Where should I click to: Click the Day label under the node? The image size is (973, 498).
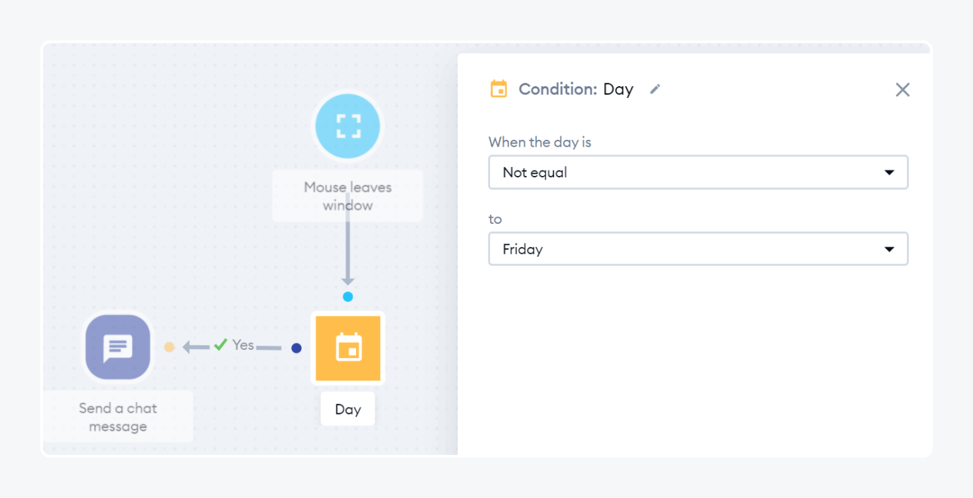click(347, 410)
